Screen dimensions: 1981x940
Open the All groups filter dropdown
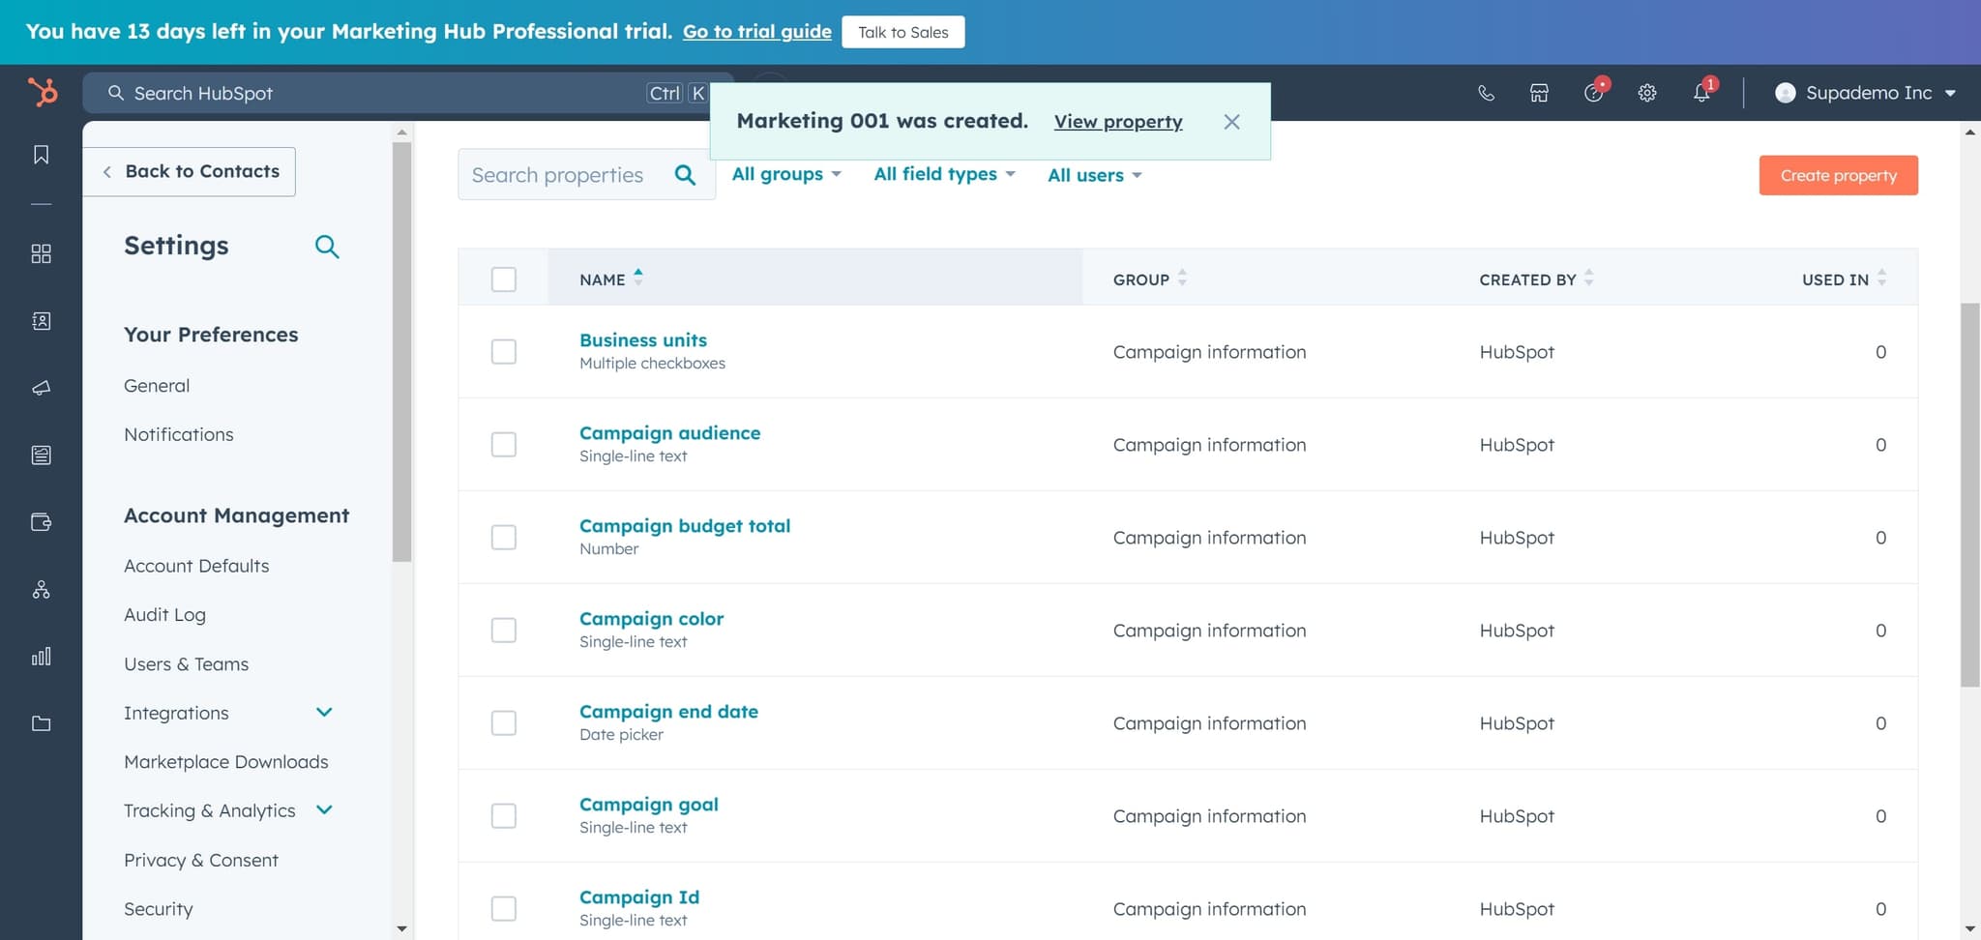pos(785,174)
